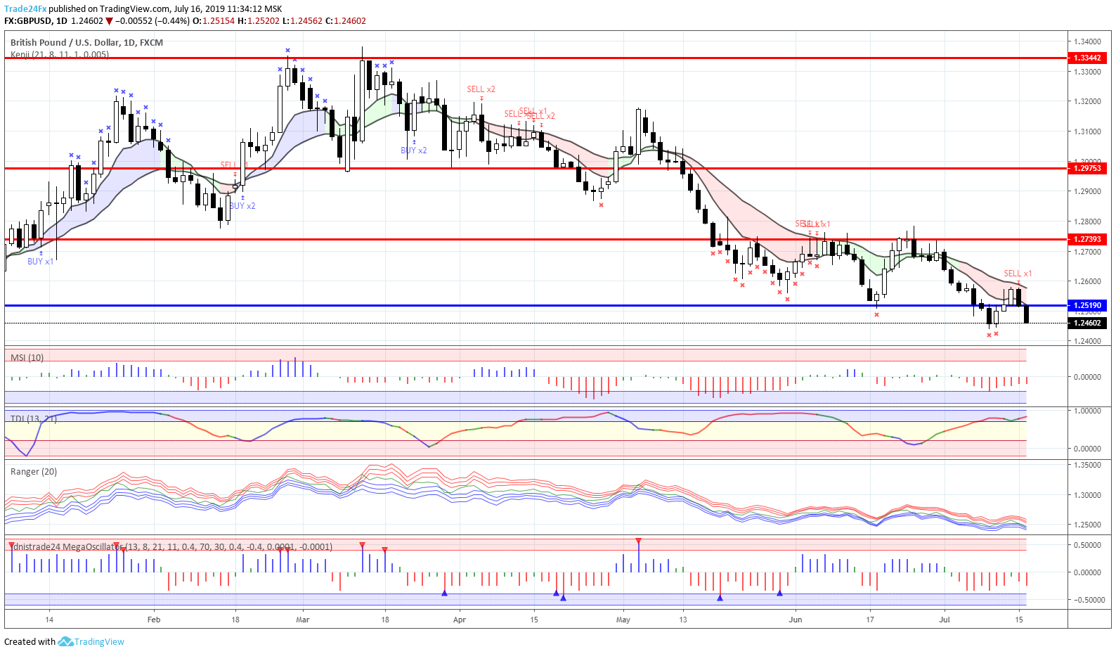The height and width of the screenshot is (654, 1116).
Task: Click the red 1.33442 price label
Action: [x=1087, y=58]
